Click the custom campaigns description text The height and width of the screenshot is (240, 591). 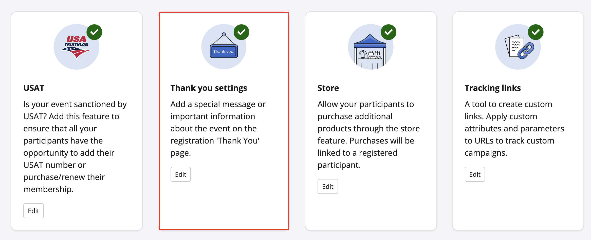pyautogui.click(x=514, y=128)
